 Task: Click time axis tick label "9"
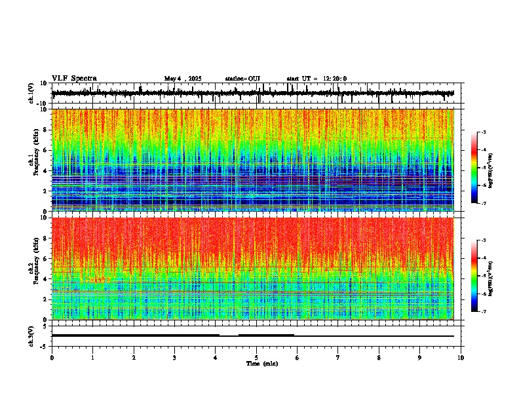click(x=419, y=358)
